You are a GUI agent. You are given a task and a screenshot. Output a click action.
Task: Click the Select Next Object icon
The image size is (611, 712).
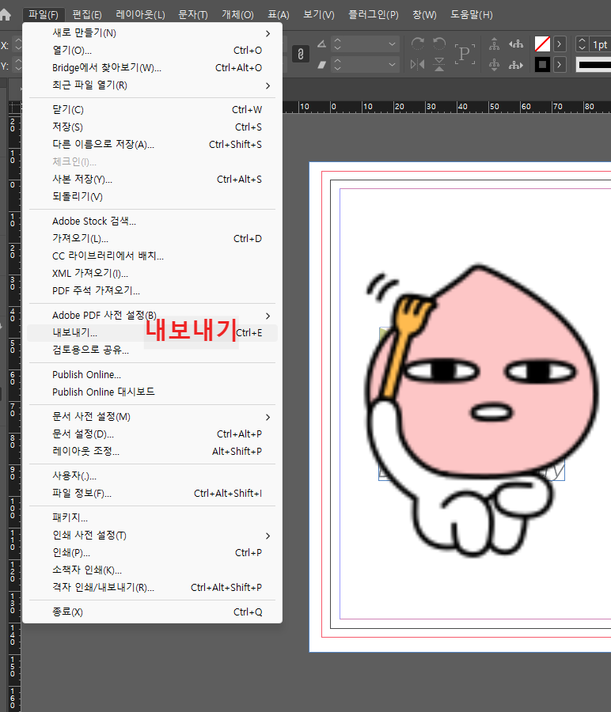[516, 65]
